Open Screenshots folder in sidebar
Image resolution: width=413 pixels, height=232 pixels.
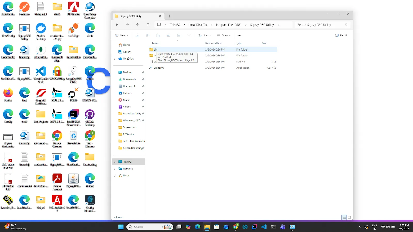point(130,127)
